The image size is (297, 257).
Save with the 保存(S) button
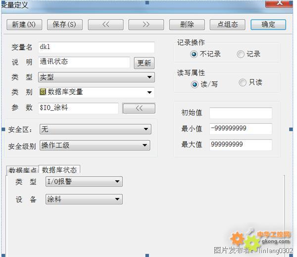(65, 25)
